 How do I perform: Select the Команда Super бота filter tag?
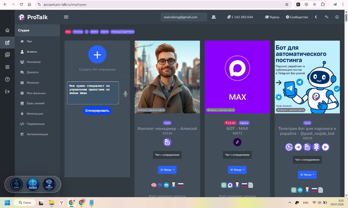coord(123,32)
